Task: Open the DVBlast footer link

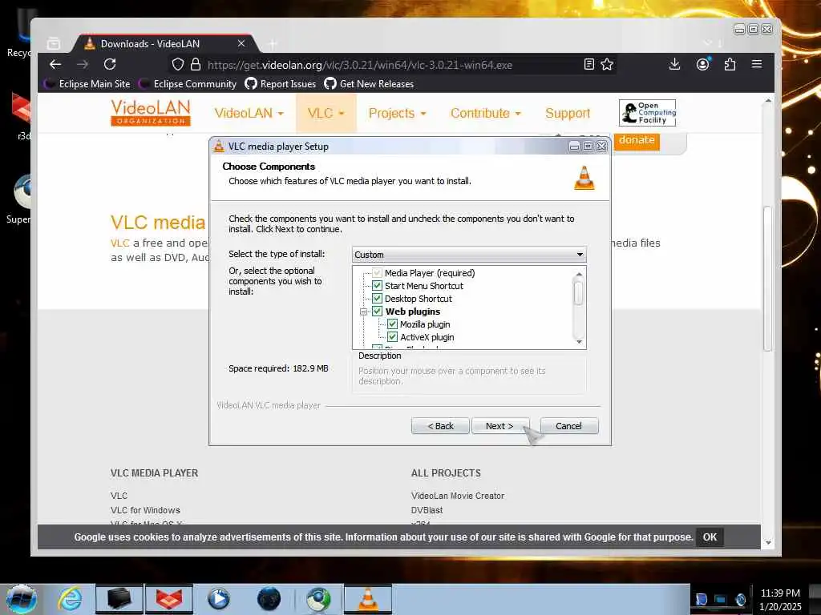Action: (x=427, y=510)
